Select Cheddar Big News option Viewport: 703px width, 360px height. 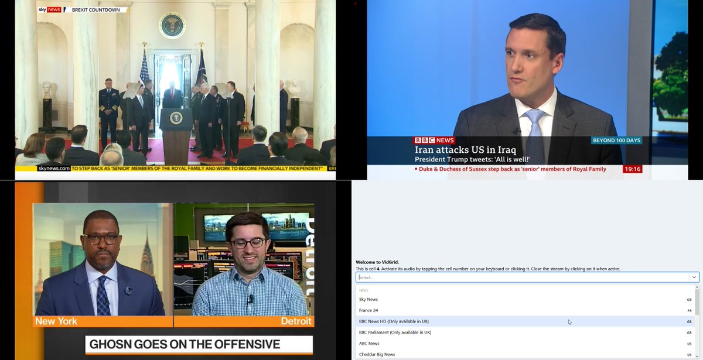(x=525, y=354)
